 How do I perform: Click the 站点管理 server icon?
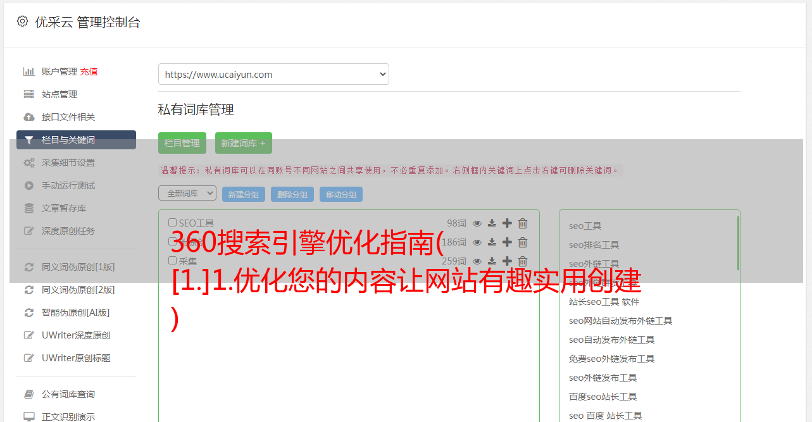[x=29, y=94]
